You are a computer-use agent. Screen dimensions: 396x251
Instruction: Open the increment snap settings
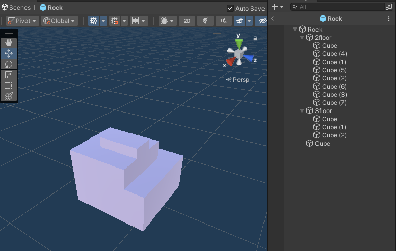click(136, 21)
